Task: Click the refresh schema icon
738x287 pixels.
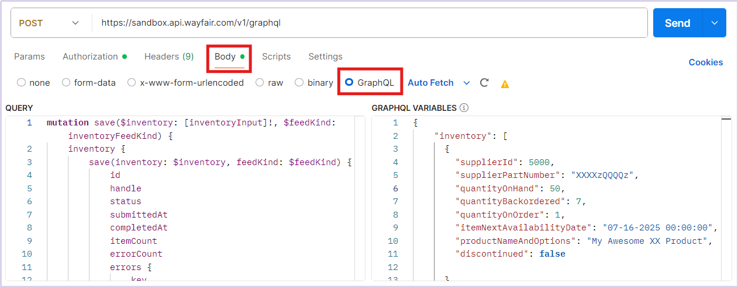Action: 484,83
